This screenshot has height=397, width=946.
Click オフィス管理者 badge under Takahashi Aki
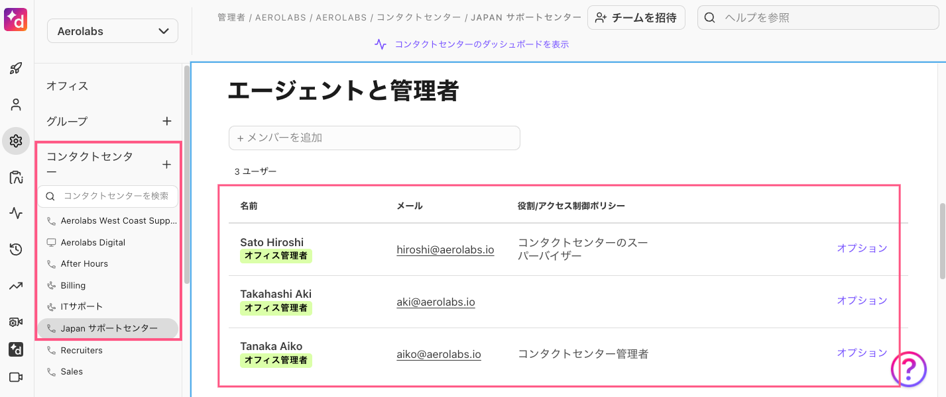click(276, 308)
